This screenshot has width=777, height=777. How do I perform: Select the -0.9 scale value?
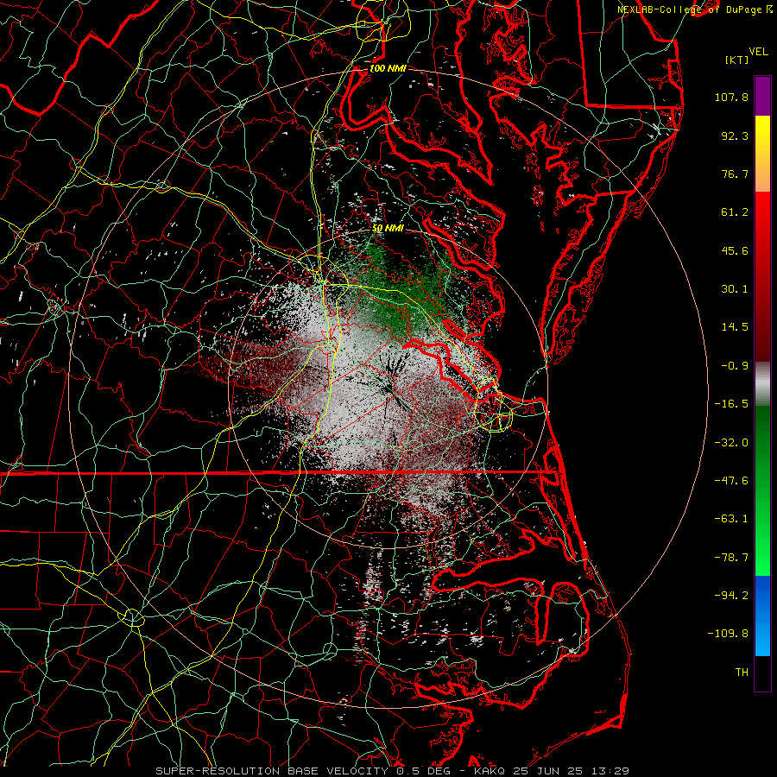[735, 366]
